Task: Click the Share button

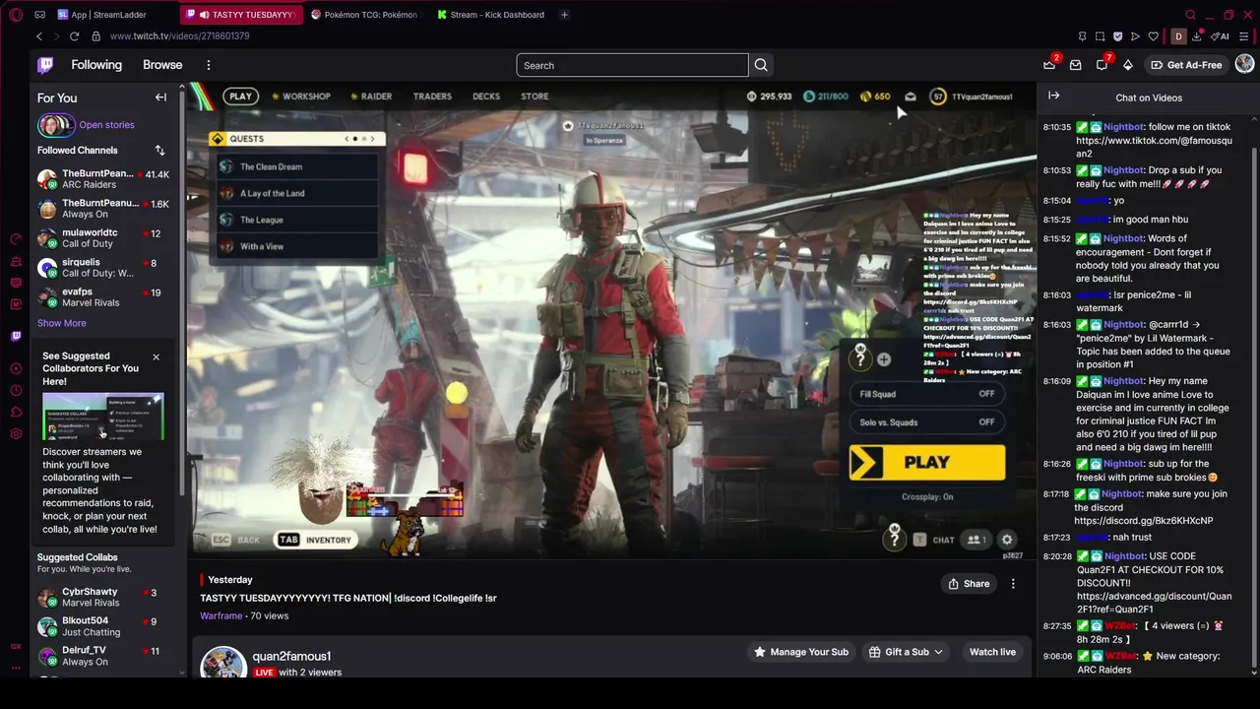Action: (x=969, y=584)
